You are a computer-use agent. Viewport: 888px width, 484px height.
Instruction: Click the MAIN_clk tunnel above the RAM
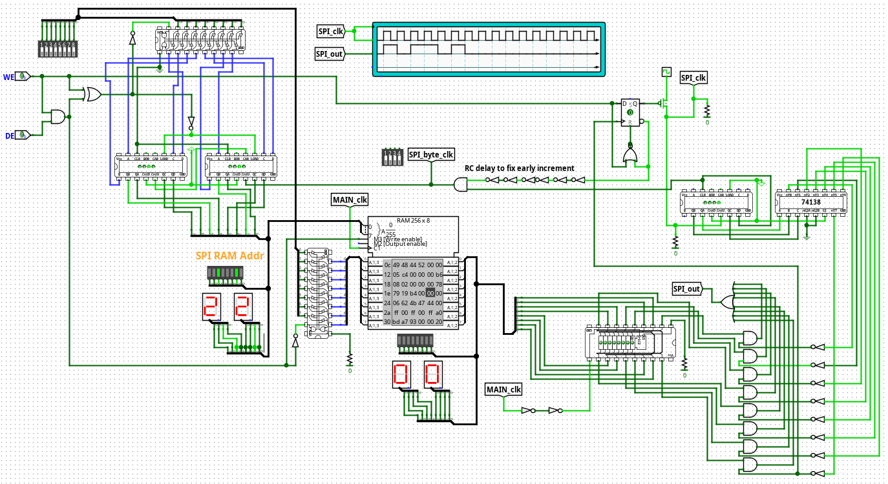coord(350,199)
